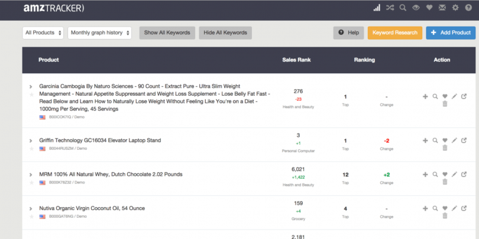Open Nutiva Organic Virgin Coconut Oil title
Screen dimensions: 479x239
92,208
